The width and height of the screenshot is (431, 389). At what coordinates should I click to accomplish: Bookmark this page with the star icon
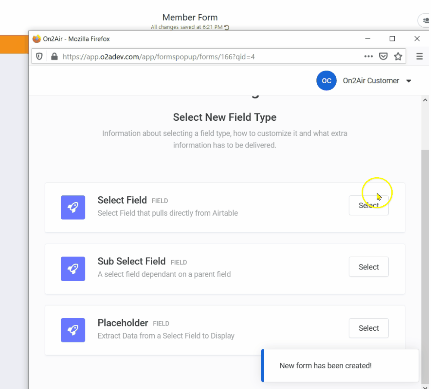398,56
